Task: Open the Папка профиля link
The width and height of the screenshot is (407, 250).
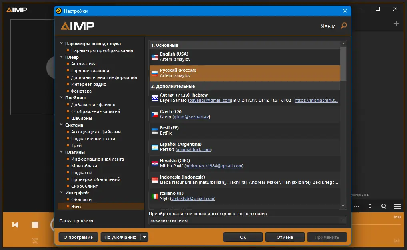Action: coord(76,221)
